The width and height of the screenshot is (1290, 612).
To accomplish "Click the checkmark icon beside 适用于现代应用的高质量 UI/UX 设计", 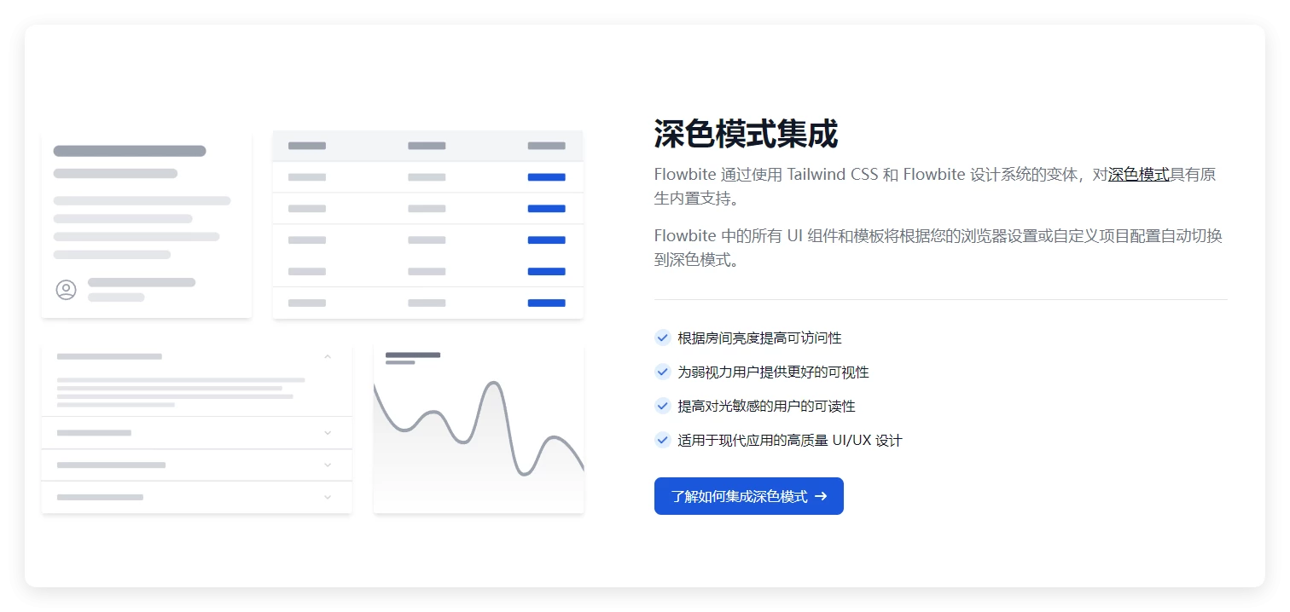I will [662, 440].
